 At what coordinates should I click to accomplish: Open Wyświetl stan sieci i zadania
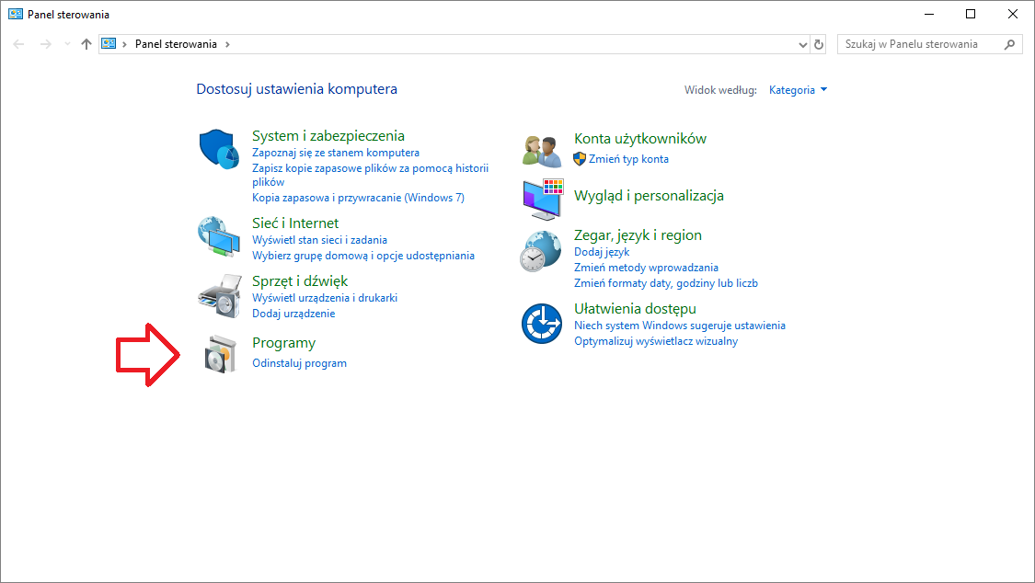pyautogui.click(x=319, y=240)
